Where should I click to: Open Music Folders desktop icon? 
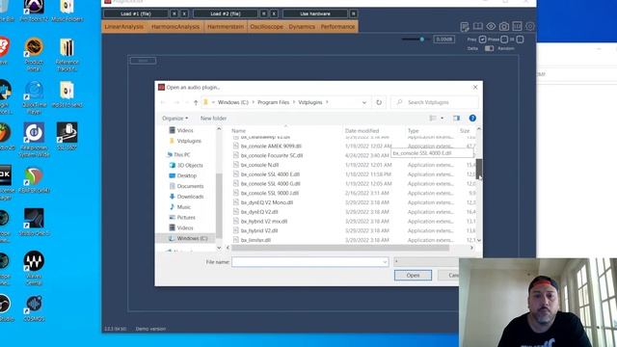click(67, 11)
